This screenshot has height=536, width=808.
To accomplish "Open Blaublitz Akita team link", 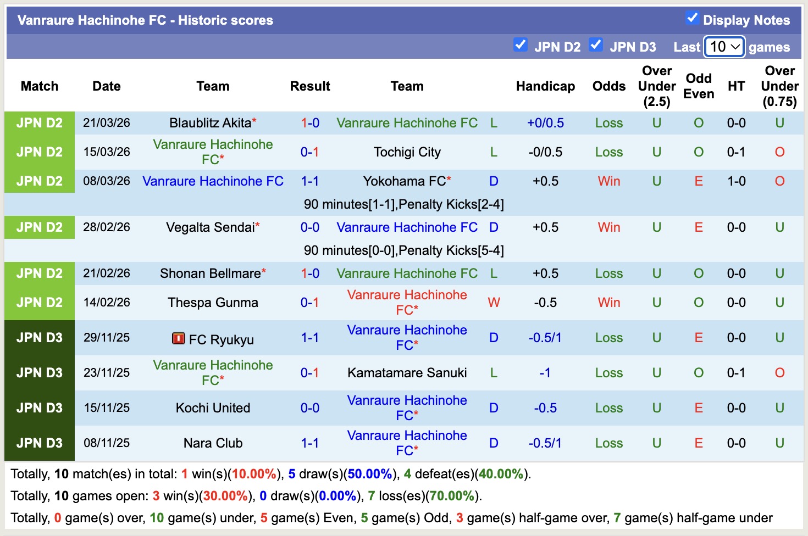I will click(210, 123).
